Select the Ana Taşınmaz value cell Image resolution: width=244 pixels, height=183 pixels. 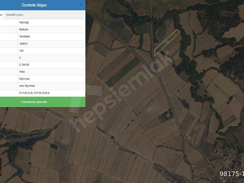[x=51, y=86]
